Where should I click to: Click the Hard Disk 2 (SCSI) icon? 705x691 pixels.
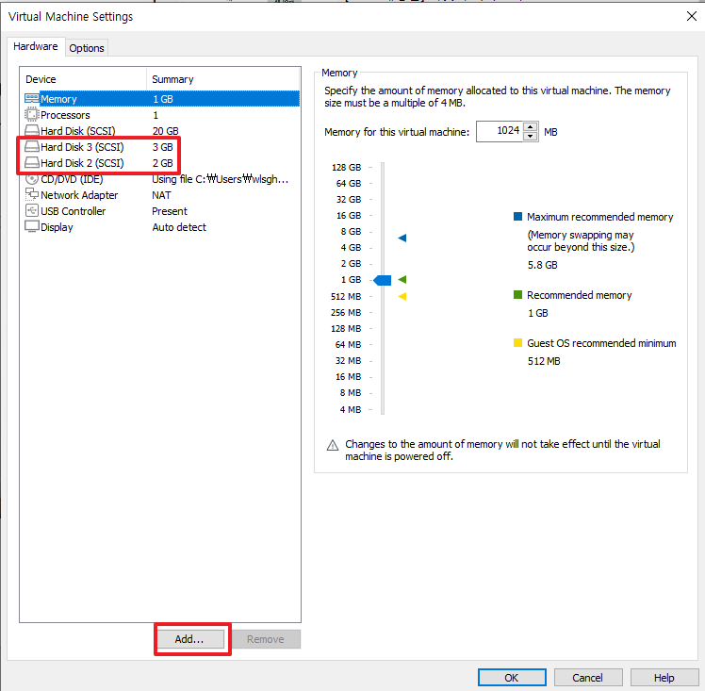[32, 163]
